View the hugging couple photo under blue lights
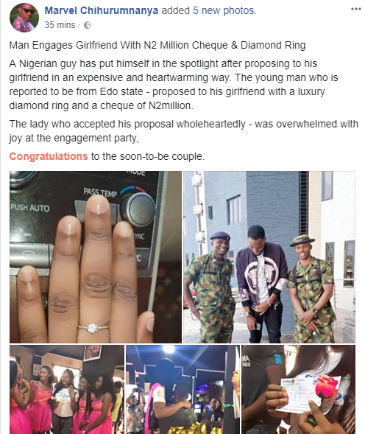Image resolution: width=365 pixels, height=434 pixels. pyautogui.click(x=182, y=390)
